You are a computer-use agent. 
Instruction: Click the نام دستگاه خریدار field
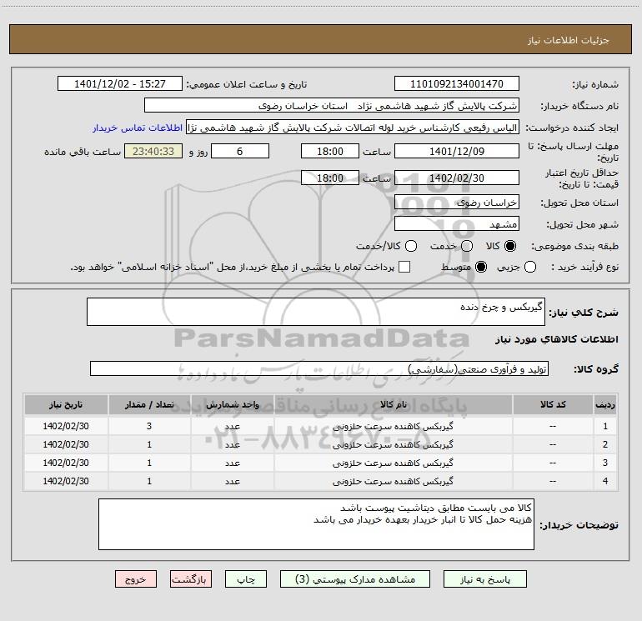point(332,106)
